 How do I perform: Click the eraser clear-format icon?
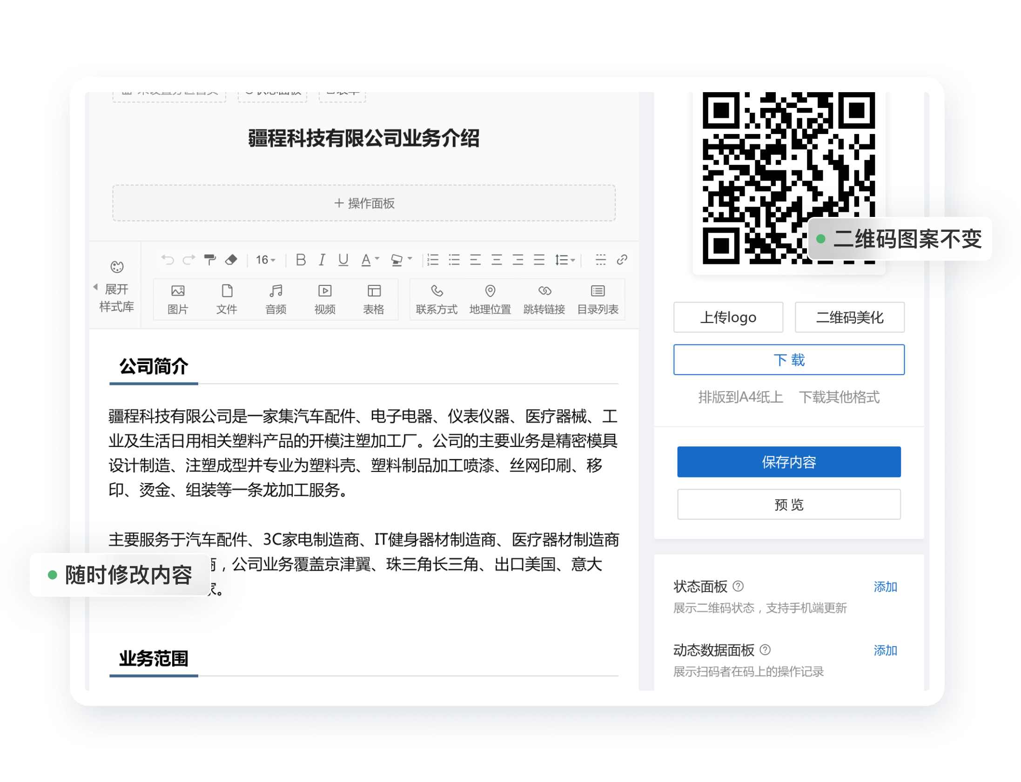click(231, 260)
